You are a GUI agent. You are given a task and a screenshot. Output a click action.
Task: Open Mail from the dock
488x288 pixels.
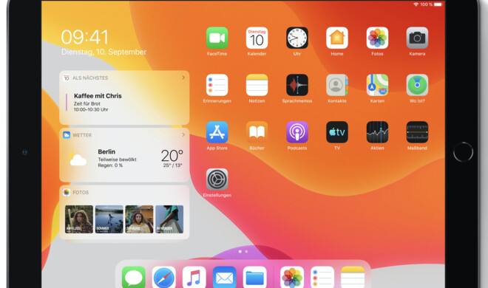224,277
